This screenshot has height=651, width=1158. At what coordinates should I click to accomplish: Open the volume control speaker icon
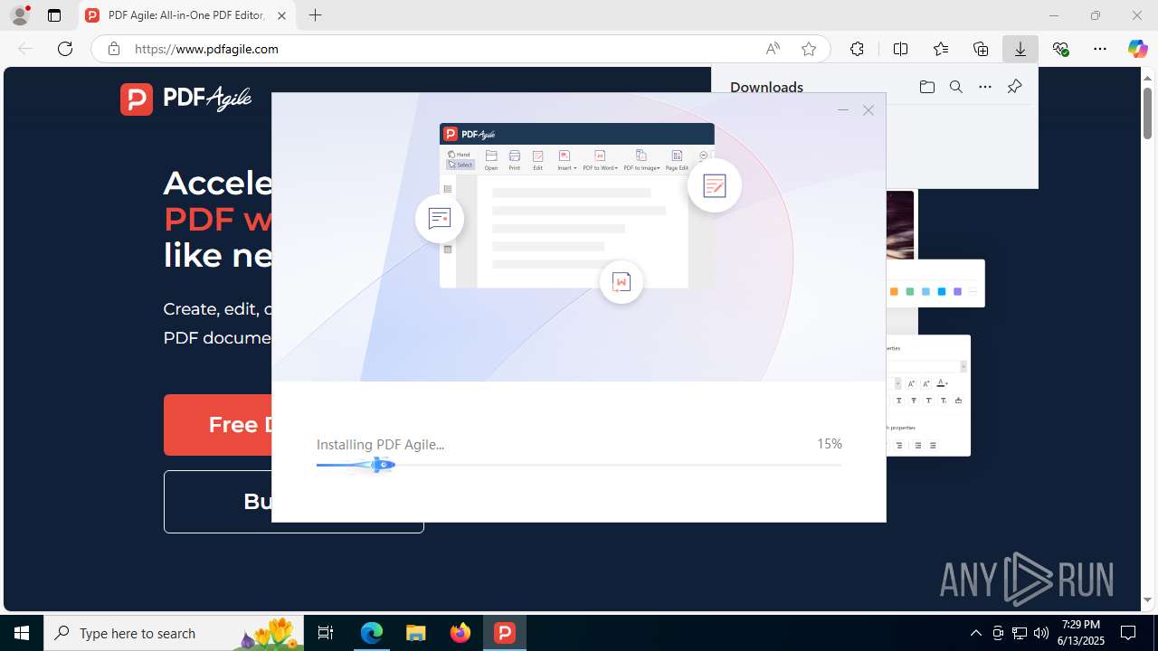[x=1040, y=633]
